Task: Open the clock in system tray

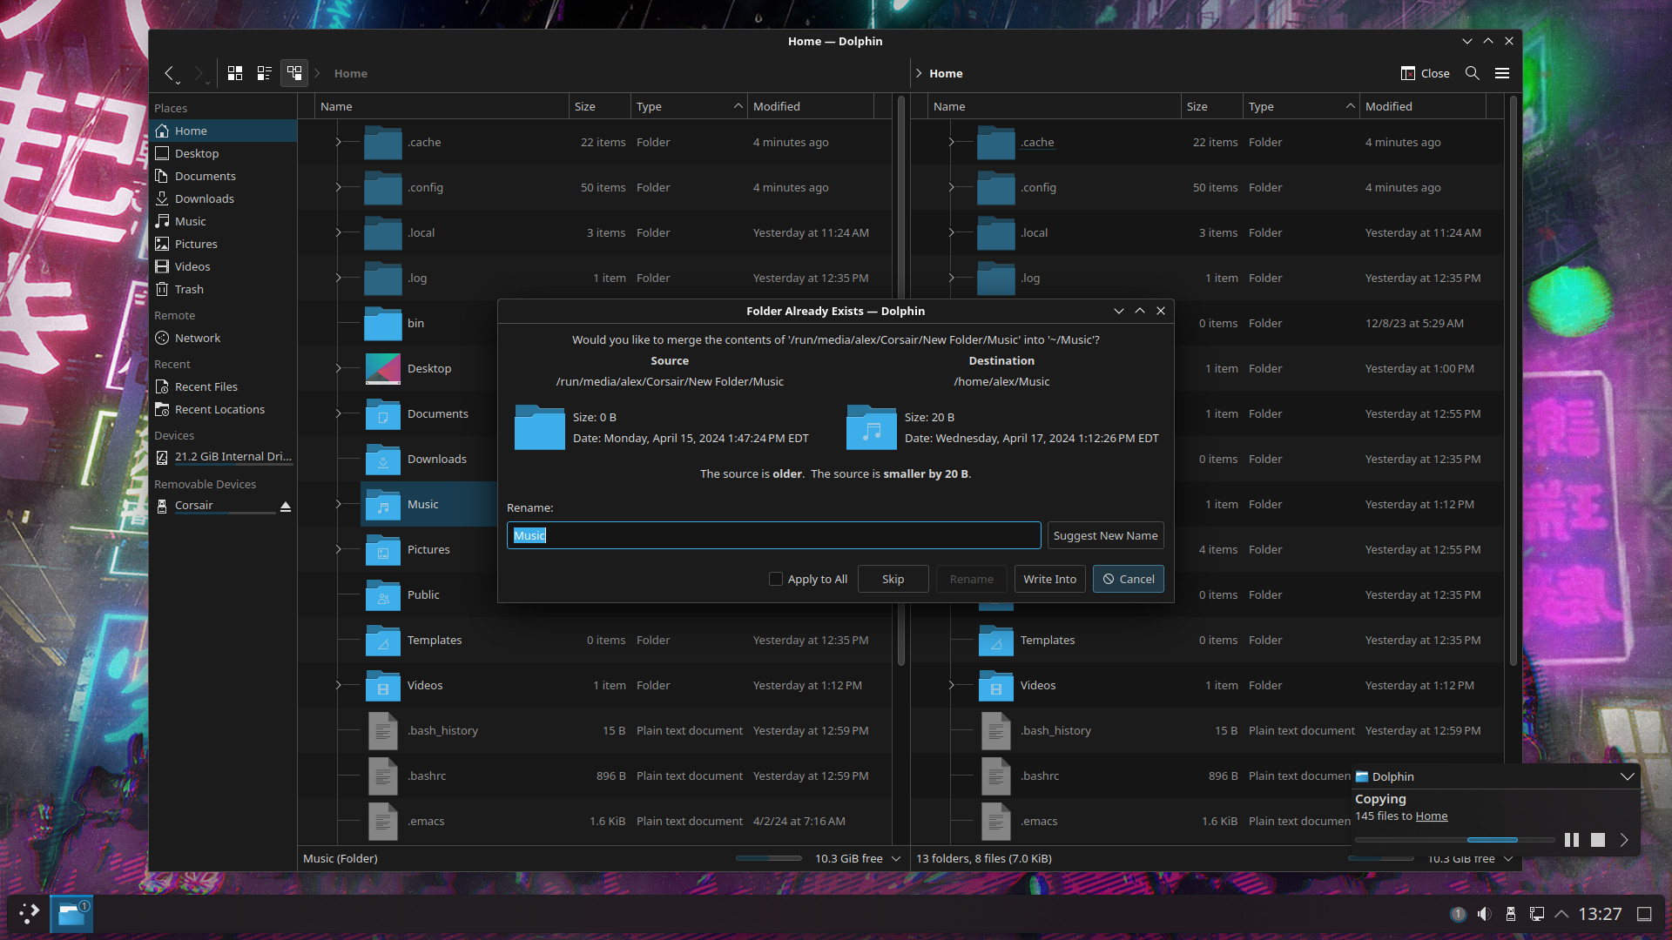Action: click(x=1600, y=914)
